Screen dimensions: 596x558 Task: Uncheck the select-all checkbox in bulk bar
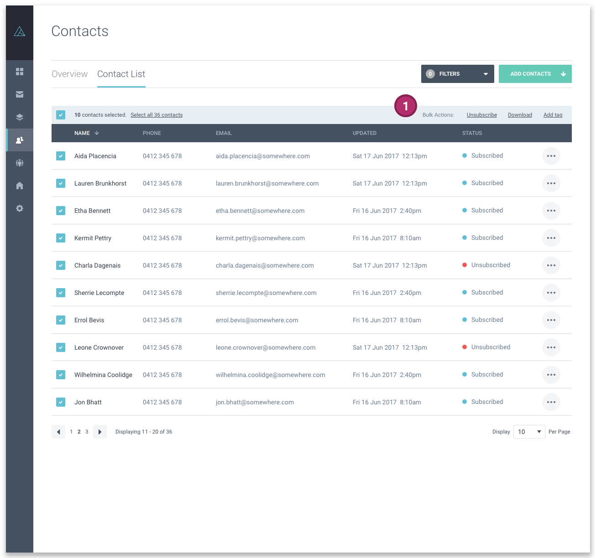point(61,115)
